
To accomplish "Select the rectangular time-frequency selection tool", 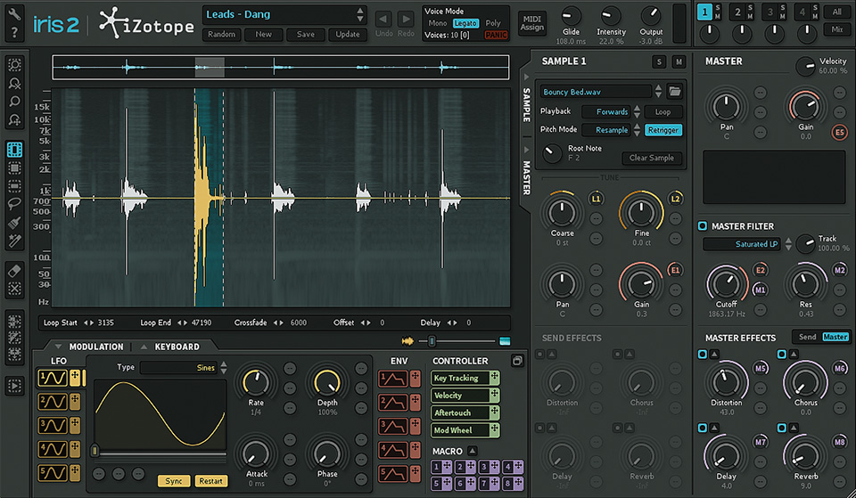I will pos(15,168).
